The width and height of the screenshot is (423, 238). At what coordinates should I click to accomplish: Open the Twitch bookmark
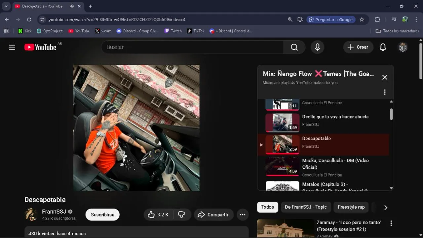tap(173, 31)
